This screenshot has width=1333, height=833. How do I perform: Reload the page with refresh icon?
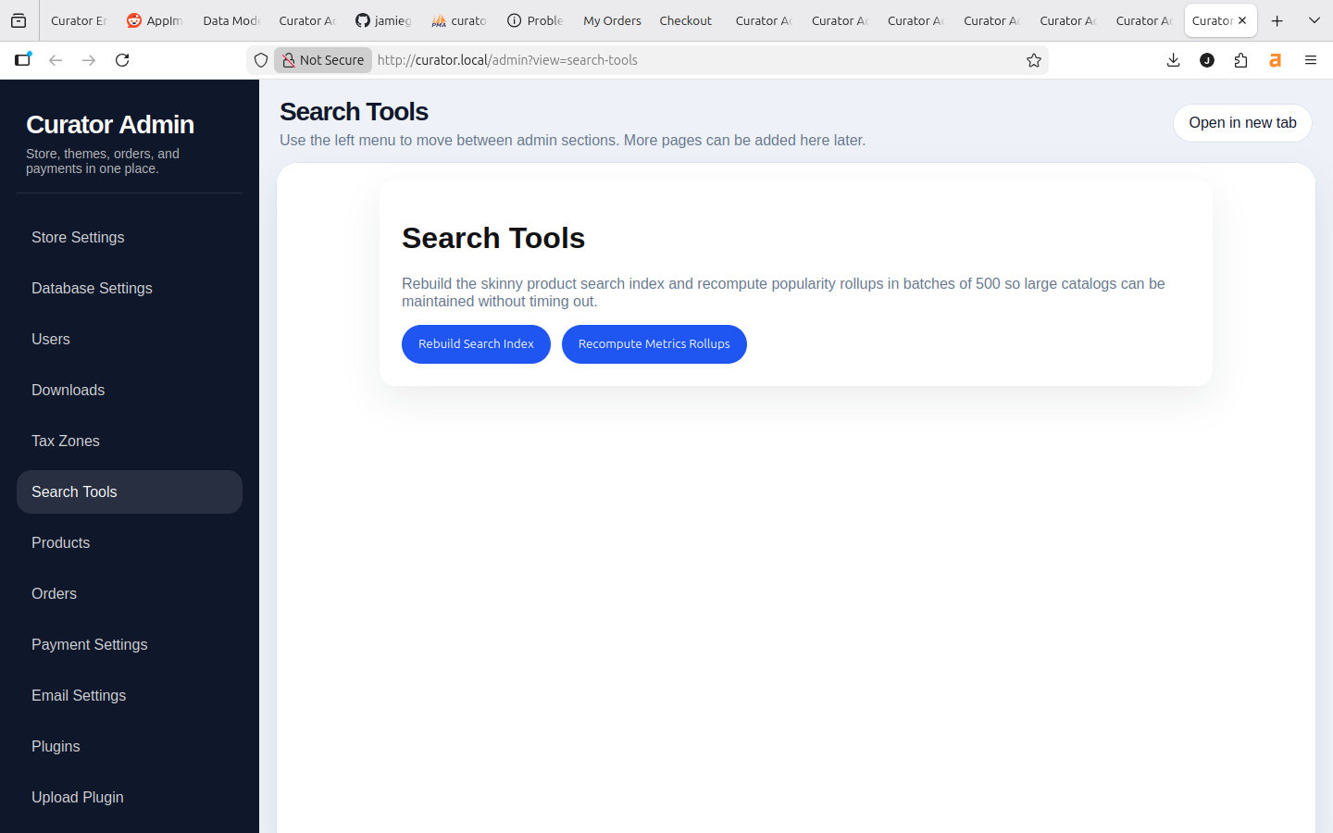(x=122, y=60)
